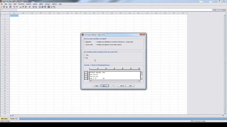The width and height of the screenshot is (227, 127).
Task: Open the View menu
Action: click(x=10, y=4)
